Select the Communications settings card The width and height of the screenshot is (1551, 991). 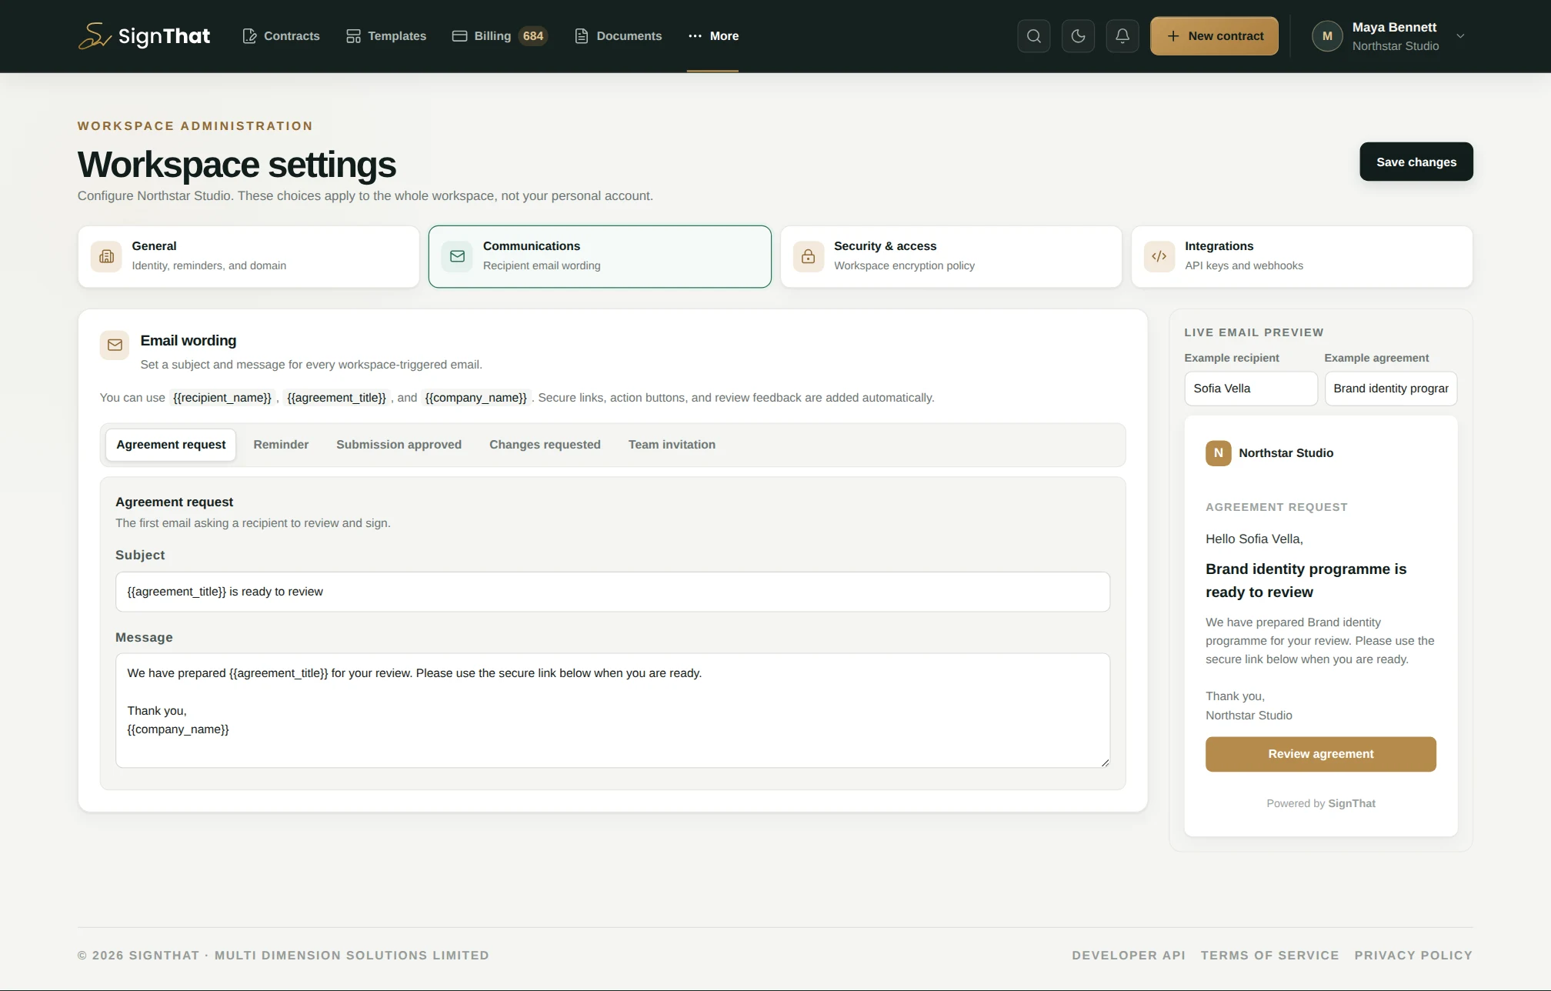click(600, 256)
